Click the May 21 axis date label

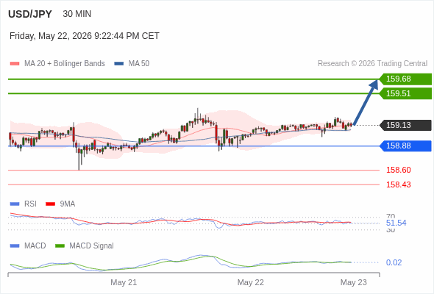pyautogui.click(x=124, y=282)
